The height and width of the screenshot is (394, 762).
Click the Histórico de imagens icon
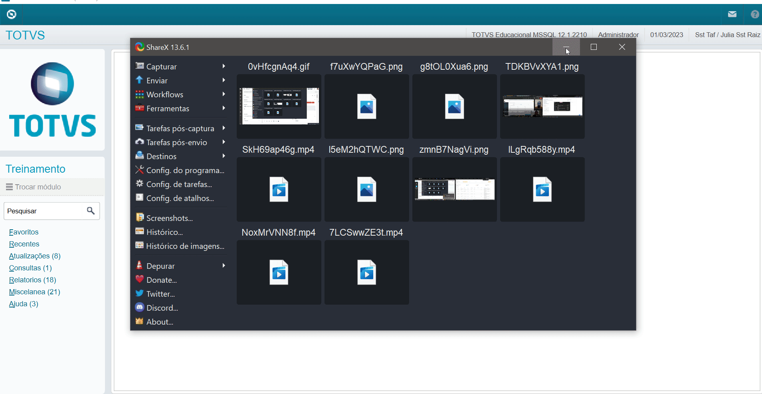tap(139, 245)
